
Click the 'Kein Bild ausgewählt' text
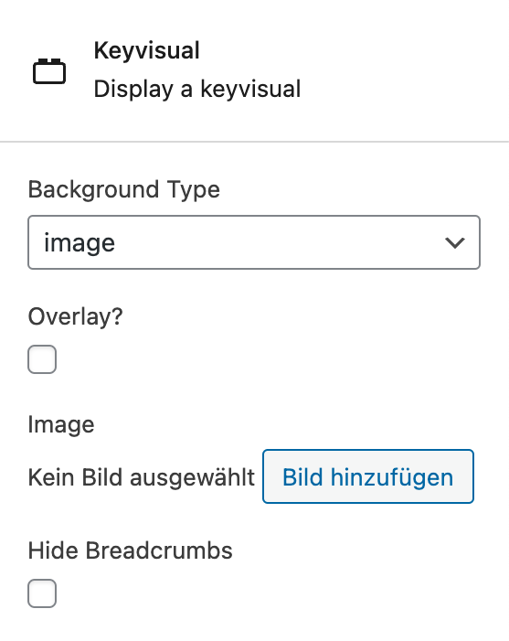pos(141,477)
